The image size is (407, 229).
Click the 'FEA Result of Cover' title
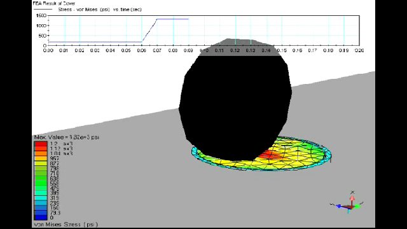tap(53, 3)
